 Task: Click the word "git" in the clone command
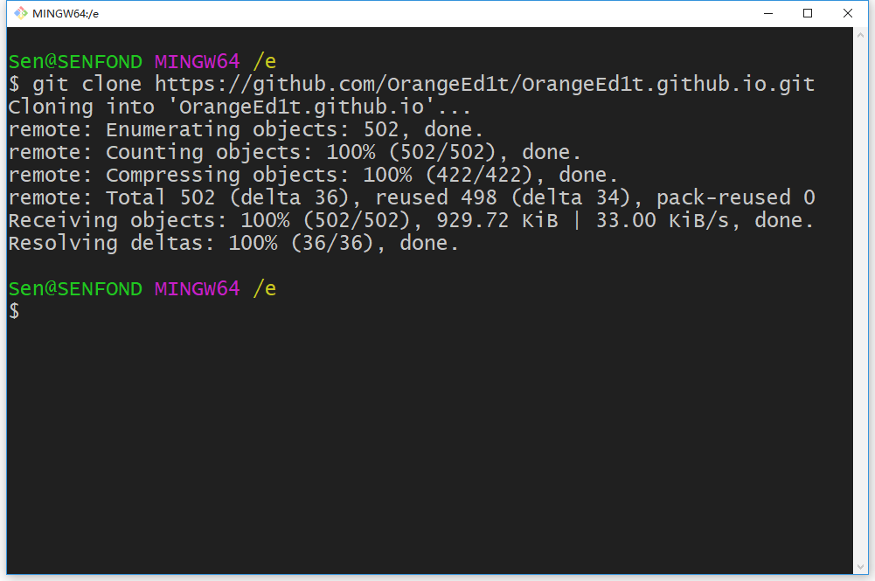51,85
